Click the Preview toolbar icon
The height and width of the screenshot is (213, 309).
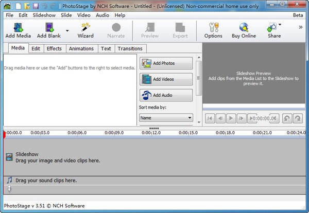pyautogui.click(x=150, y=27)
